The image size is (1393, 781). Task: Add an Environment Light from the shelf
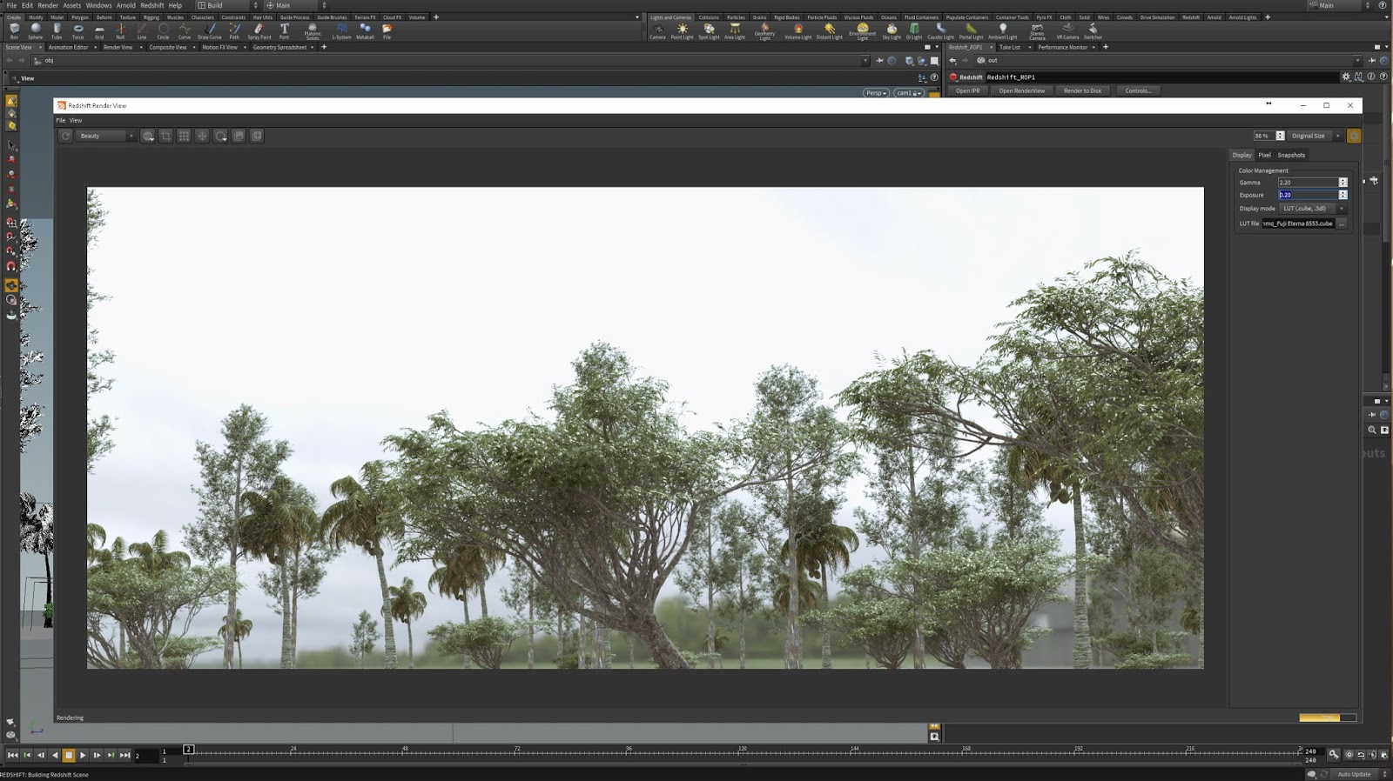pos(863,32)
